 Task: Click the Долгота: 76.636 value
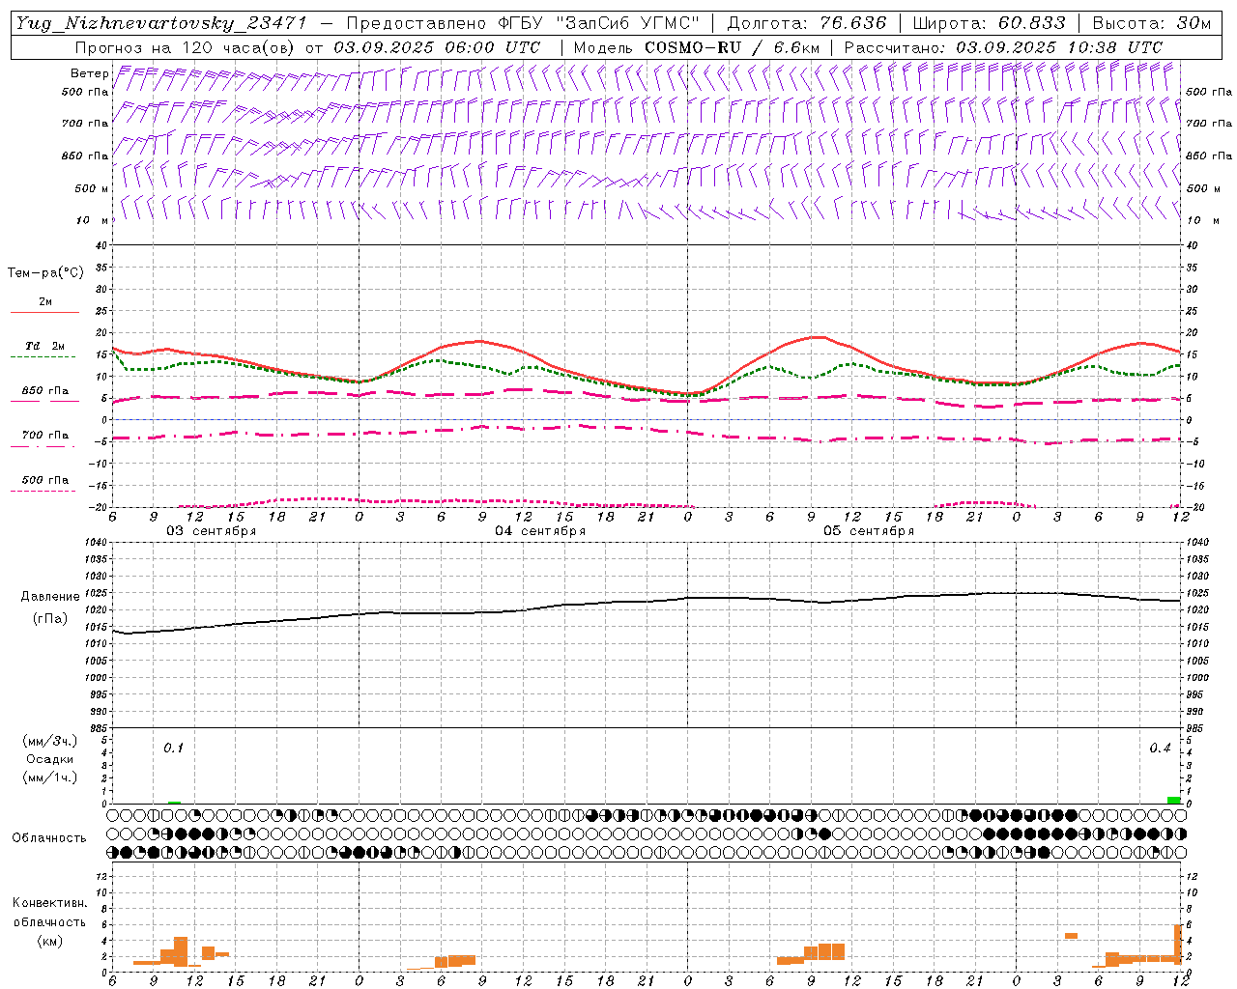click(806, 23)
